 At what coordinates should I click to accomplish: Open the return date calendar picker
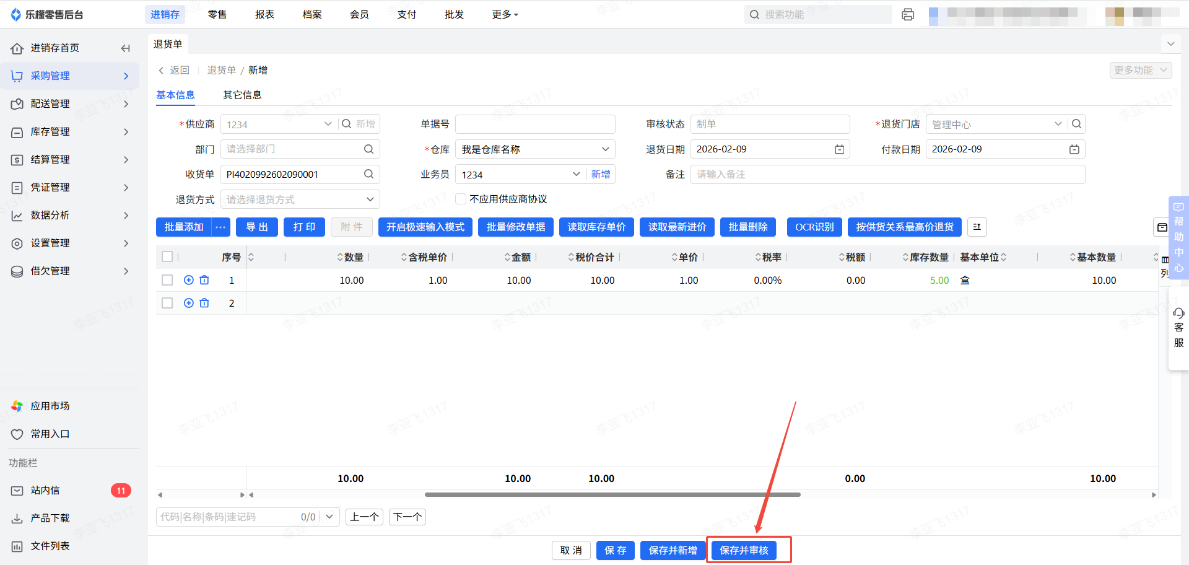pos(839,149)
